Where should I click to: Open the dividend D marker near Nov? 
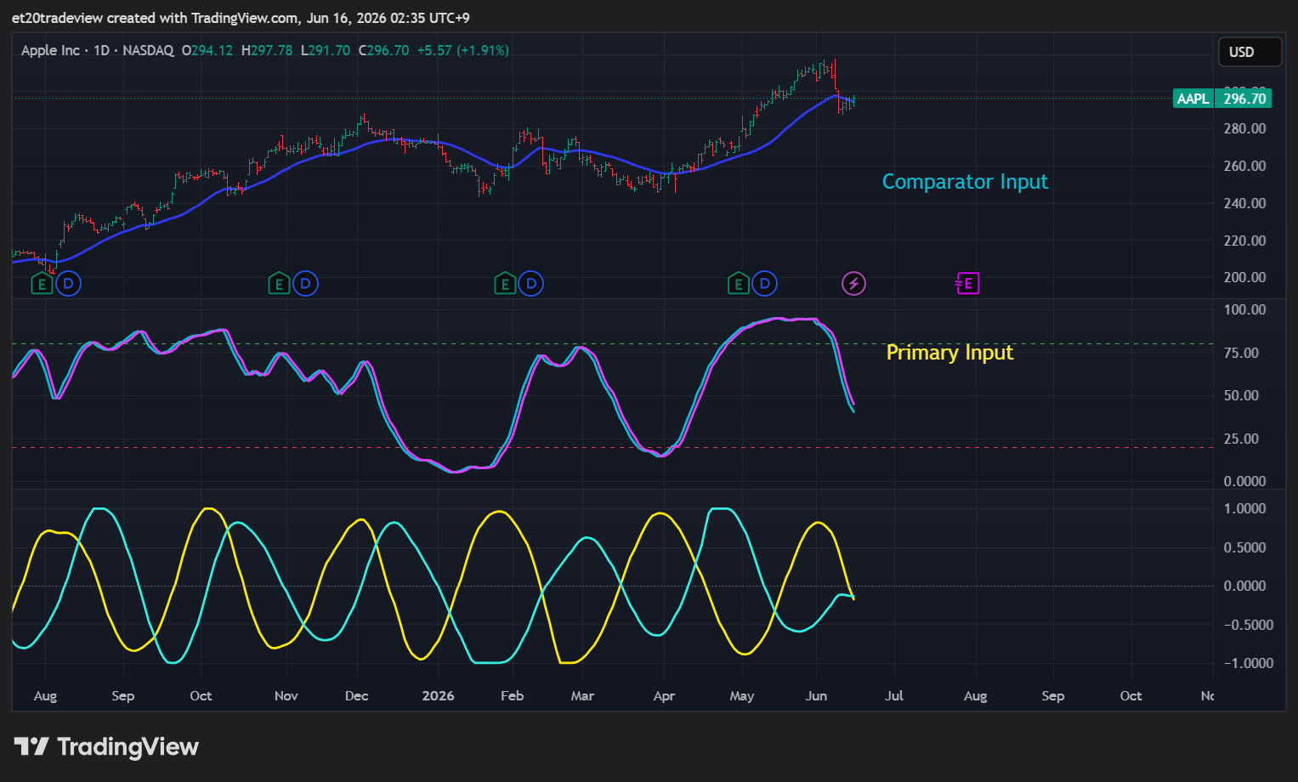305,283
